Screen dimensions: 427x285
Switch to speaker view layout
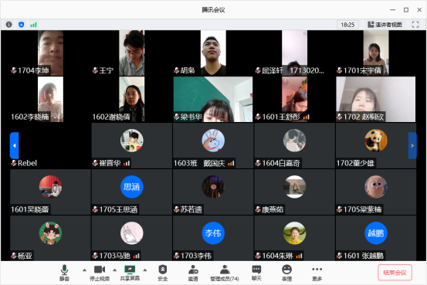(385, 25)
